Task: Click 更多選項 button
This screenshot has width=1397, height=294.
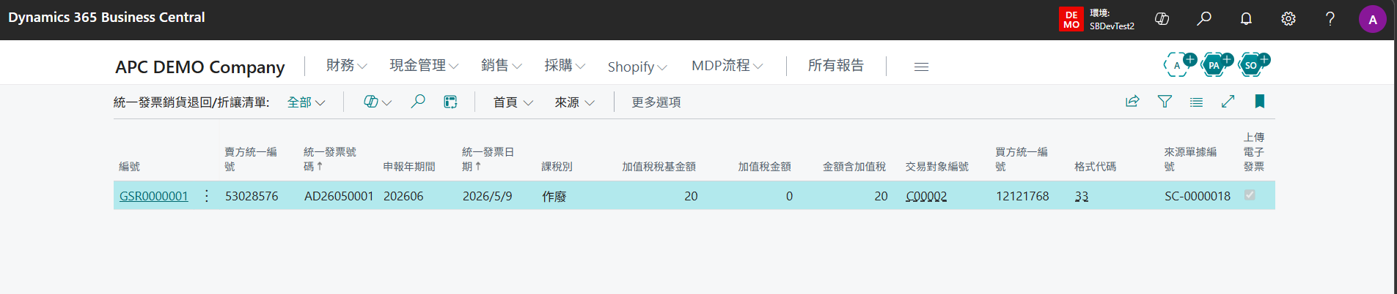Action: pyautogui.click(x=656, y=102)
